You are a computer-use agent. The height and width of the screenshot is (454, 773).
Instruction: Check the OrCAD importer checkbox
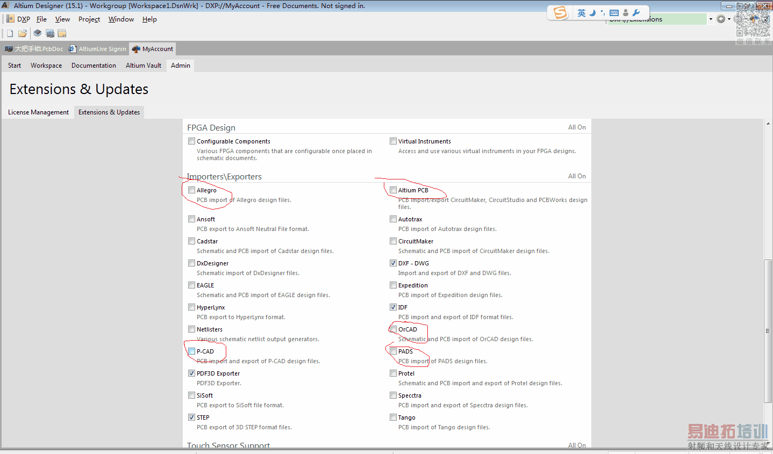[x=393, y=329]
